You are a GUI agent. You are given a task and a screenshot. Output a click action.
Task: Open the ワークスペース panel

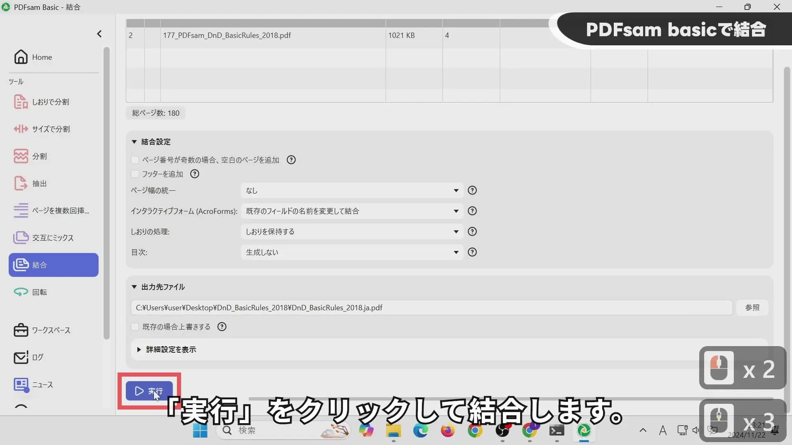51,330
